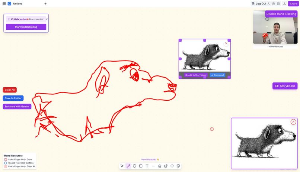The image size is (300, 172).
Task: Download the generated dog image
Action: 217,75
